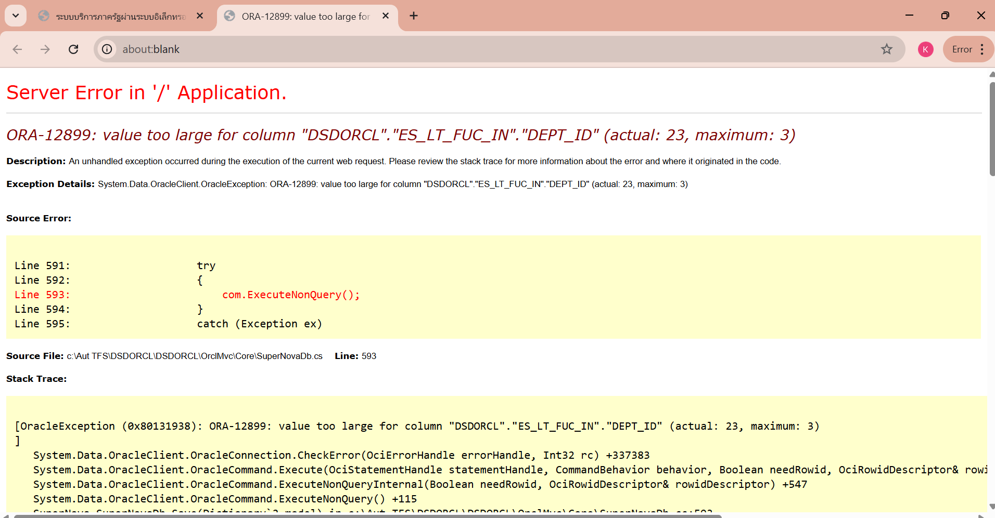Image resolution: width=995 pixels, height=518 pixels.
Task: View site information icon in address bar
Action: tap(107, 49)
